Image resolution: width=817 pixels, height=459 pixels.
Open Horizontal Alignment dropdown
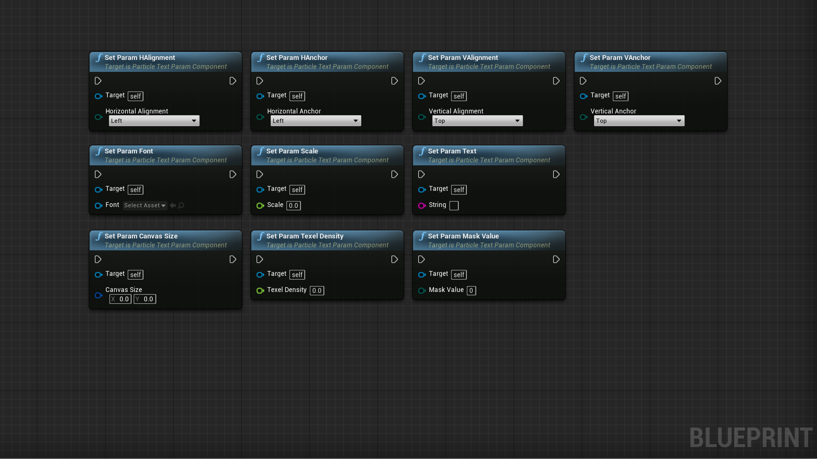pos(154,121)
